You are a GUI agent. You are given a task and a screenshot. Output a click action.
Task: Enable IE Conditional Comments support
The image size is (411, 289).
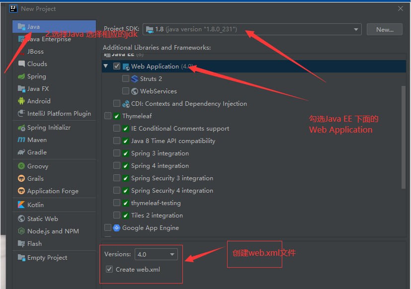pos(117,128)
